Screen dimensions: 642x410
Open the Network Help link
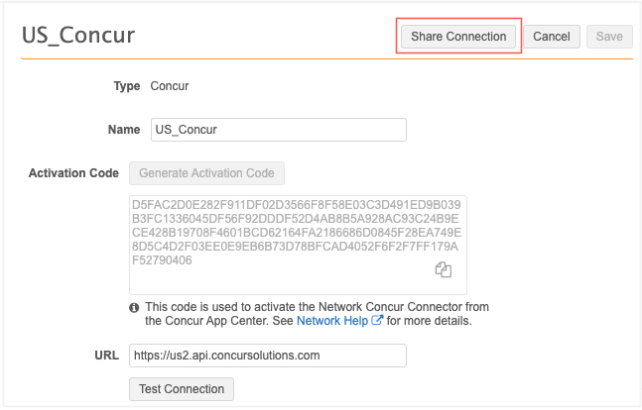click(x=332, y=321)
